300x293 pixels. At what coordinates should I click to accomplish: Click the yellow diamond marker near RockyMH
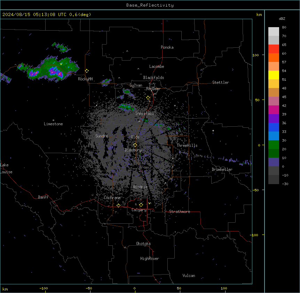pyautogui.click(x=87, y=71)
